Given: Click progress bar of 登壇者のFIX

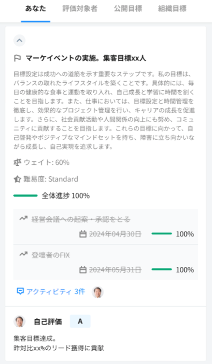Looking at the screenshot, I should [162, 269].
